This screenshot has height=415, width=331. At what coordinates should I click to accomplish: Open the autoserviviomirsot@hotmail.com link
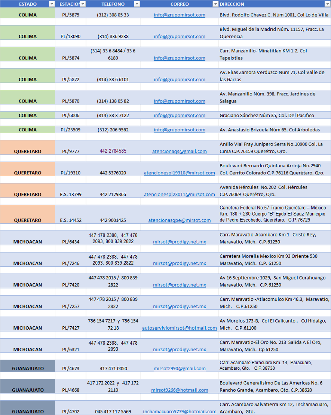point(179,328)
